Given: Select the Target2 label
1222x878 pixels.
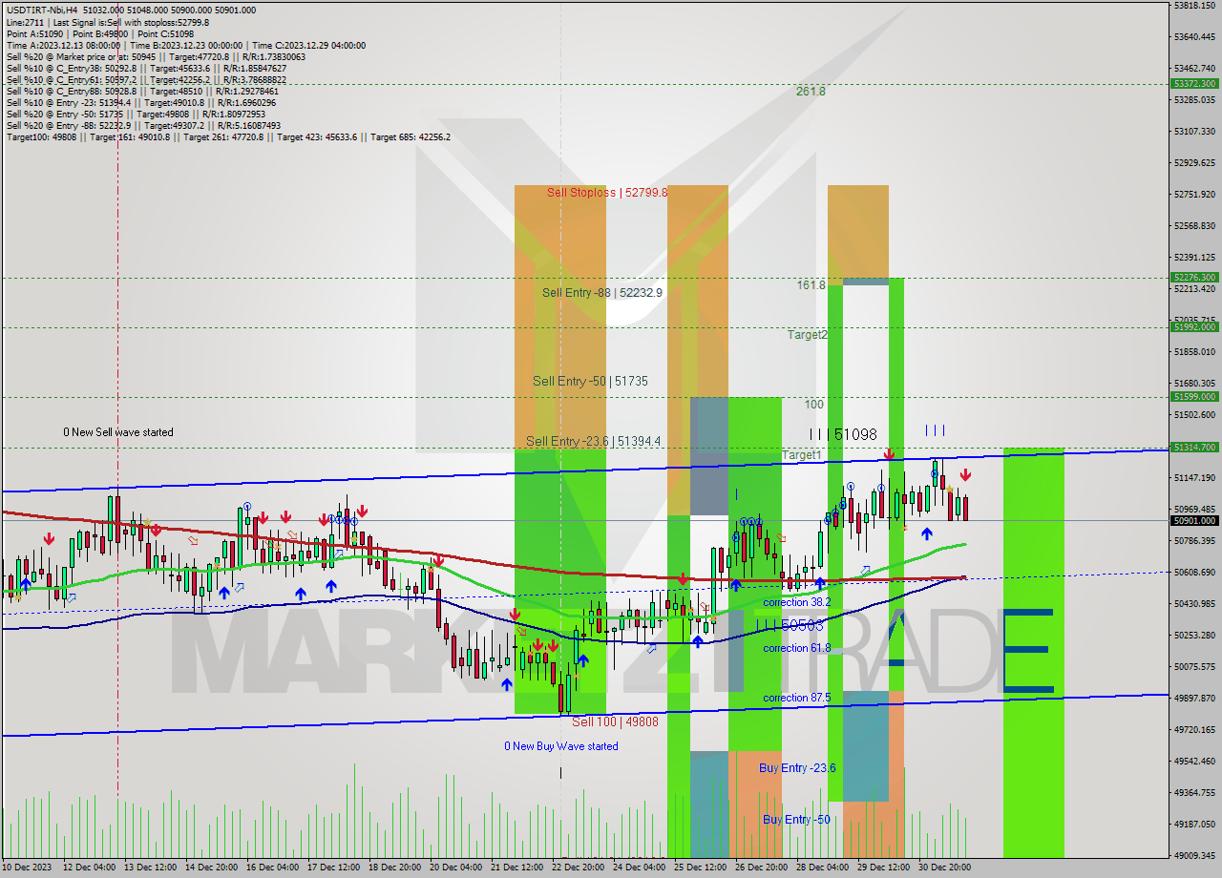Looking at the screenshot, I should point(807,335).
